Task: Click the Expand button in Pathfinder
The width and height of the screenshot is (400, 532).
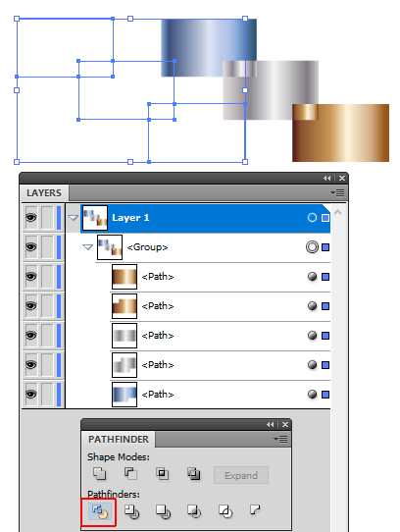Action: (241, 475)
